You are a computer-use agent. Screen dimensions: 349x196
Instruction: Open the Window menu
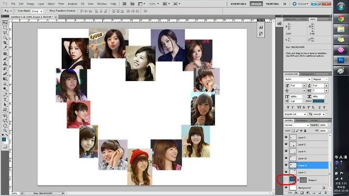(x=102, y=4)
